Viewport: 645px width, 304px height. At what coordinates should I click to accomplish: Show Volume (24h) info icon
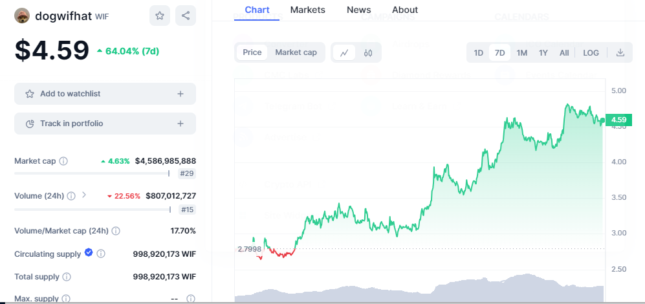(x=71, y=196)
